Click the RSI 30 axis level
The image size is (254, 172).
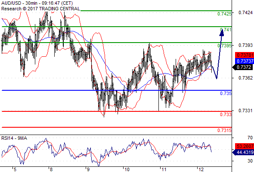click(x=250, y=161)
